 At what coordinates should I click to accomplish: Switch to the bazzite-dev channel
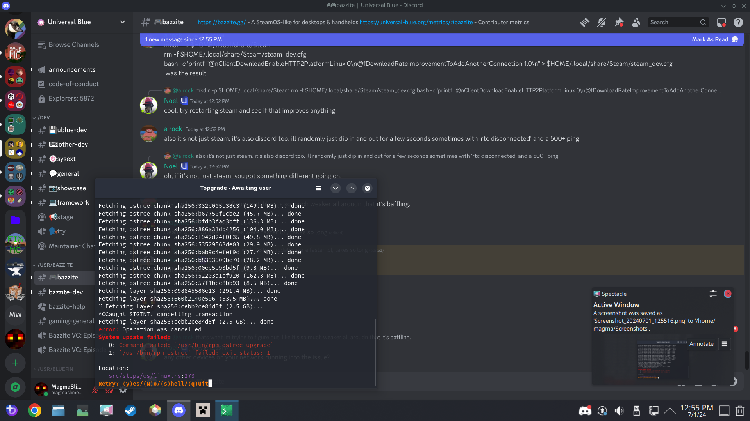pyautogui.click(x=66, y=292)
